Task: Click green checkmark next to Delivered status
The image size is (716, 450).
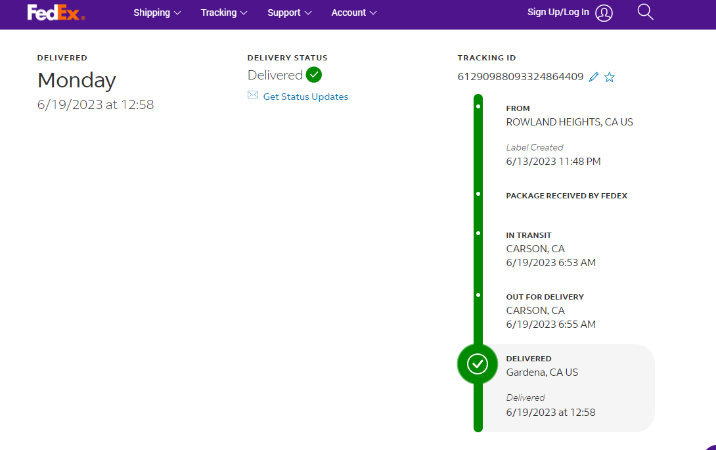Action: click(314, 75)
